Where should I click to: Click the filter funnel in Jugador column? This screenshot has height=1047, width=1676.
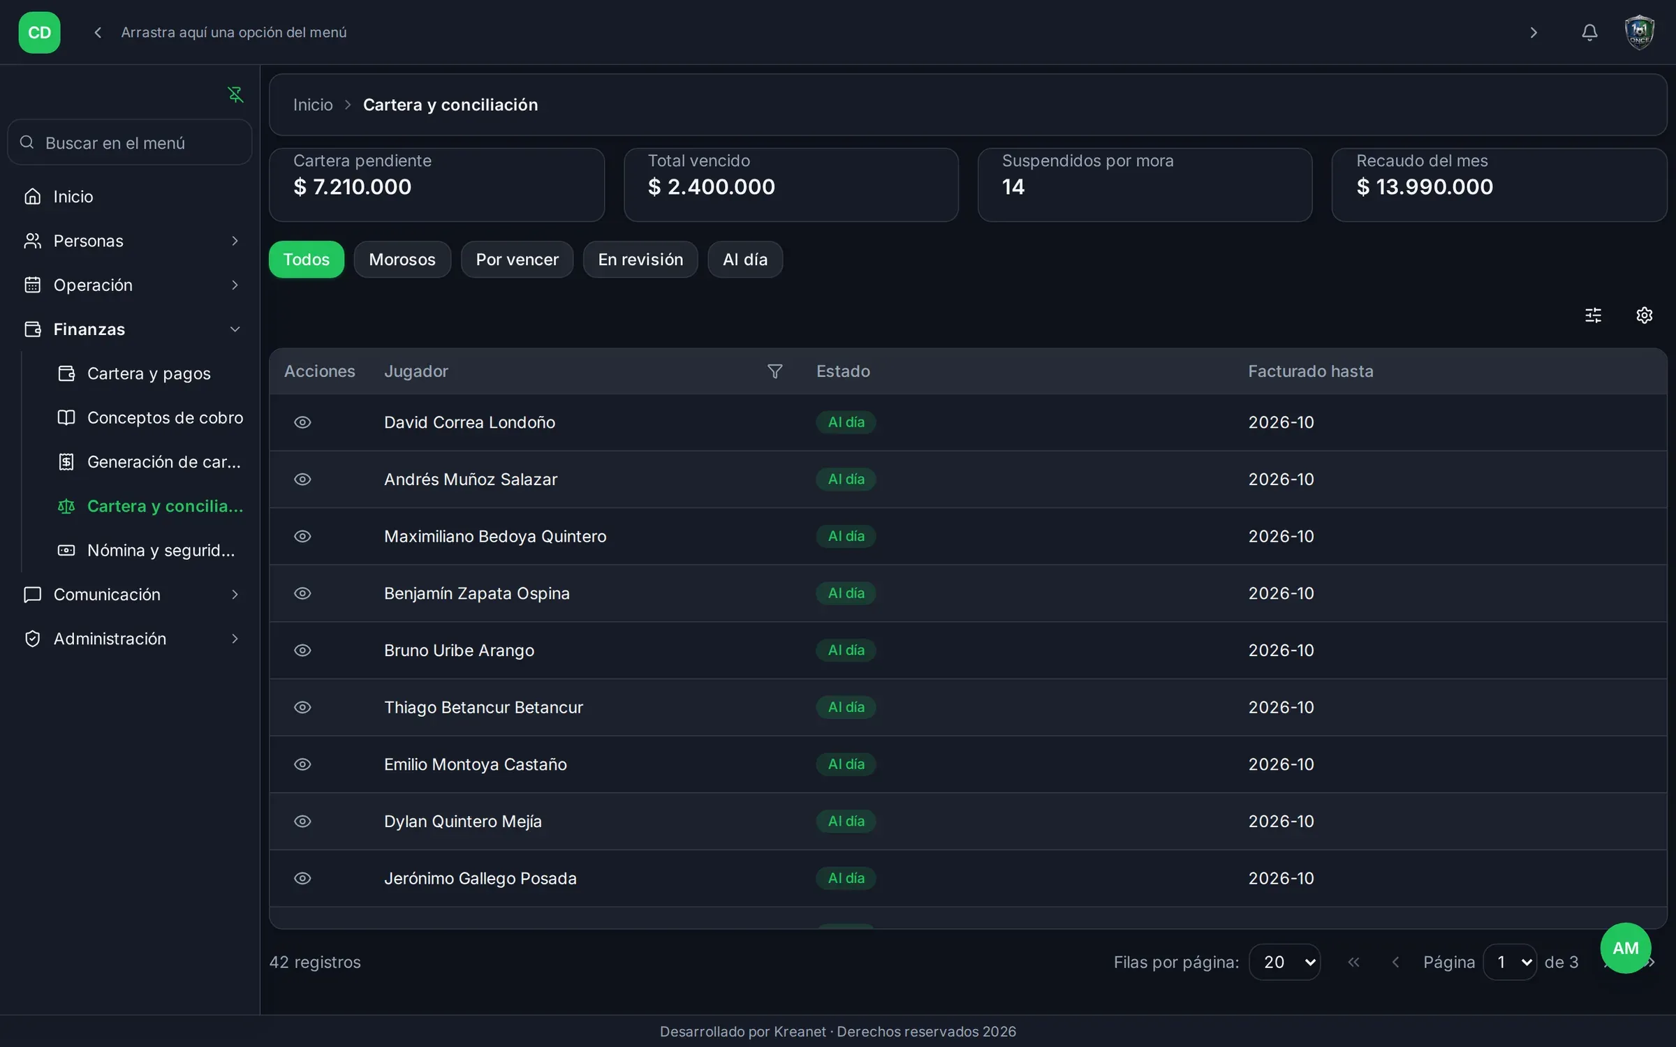(x=774, y=371)
